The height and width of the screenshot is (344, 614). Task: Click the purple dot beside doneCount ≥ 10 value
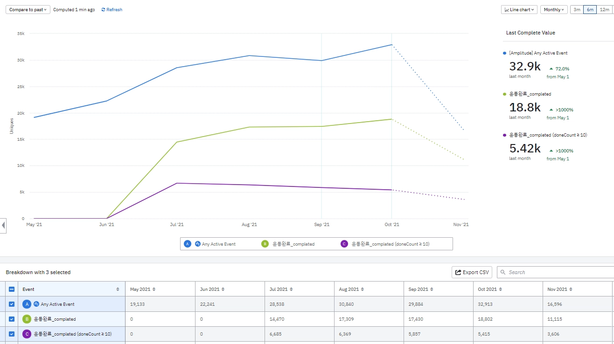[504, 135]
